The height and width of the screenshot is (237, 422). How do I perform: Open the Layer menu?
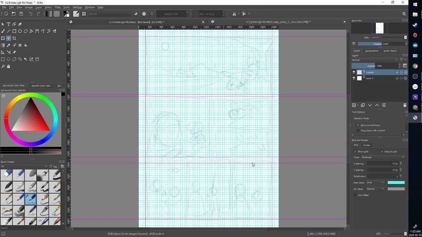coord(39,7)
